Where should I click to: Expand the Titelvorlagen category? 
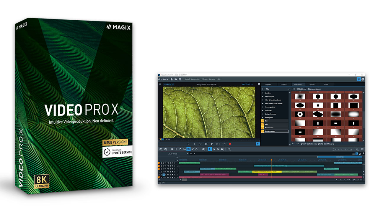click(x=263, y=97)
